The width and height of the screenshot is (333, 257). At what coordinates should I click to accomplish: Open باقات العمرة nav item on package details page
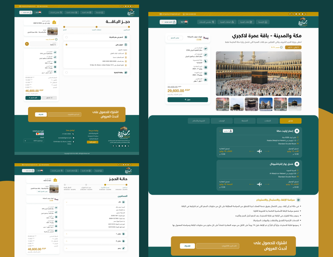pyautogui.click(x=246, y=22)
